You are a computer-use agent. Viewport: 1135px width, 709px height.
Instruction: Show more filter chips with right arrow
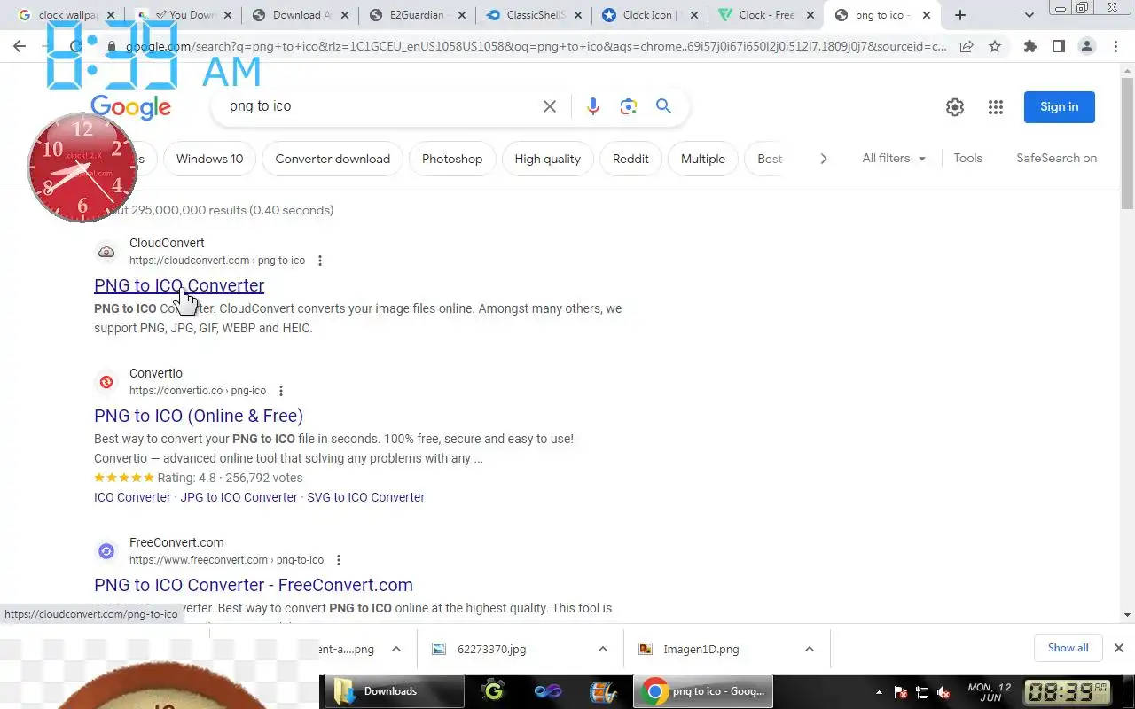823,159
